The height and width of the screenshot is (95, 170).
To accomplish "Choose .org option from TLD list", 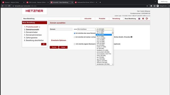I will pyautogui.click(x=104, y=42).
